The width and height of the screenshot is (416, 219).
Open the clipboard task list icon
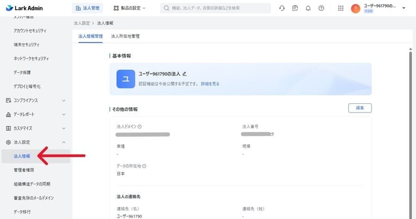[295, 8]
